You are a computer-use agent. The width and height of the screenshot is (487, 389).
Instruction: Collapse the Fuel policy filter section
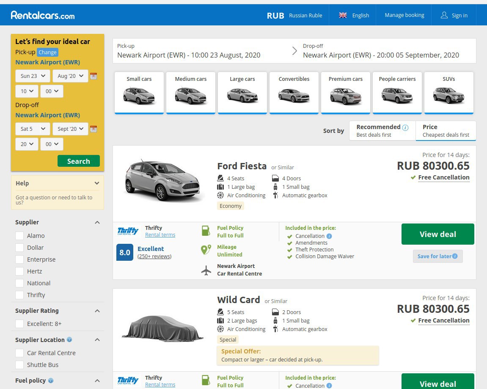click(x=97, y=381)
